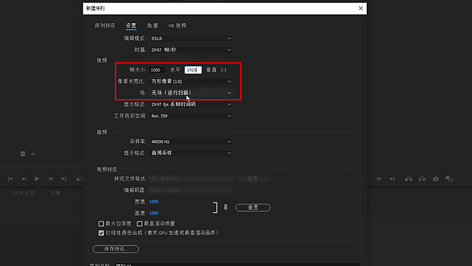Viewport: 472px width, 266px height.
Task: Open the 预览文件格式 dropdown
Action: tap(191, 179)
